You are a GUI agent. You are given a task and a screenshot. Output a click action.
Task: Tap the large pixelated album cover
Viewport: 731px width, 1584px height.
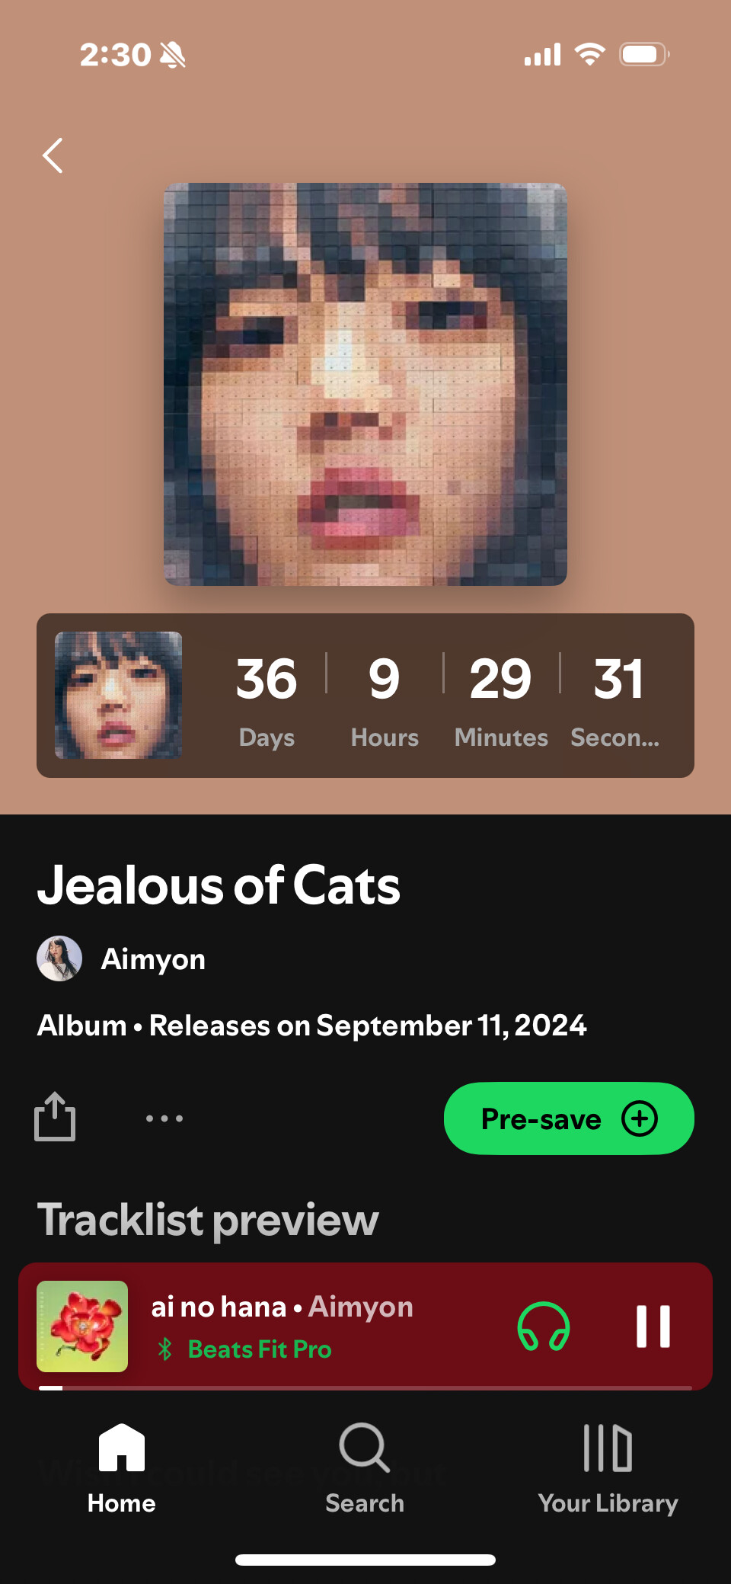click(365, 384)
